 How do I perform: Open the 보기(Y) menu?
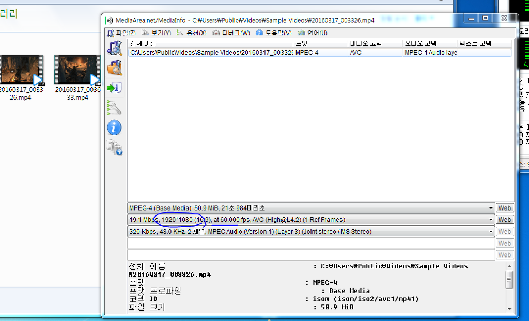157,33
